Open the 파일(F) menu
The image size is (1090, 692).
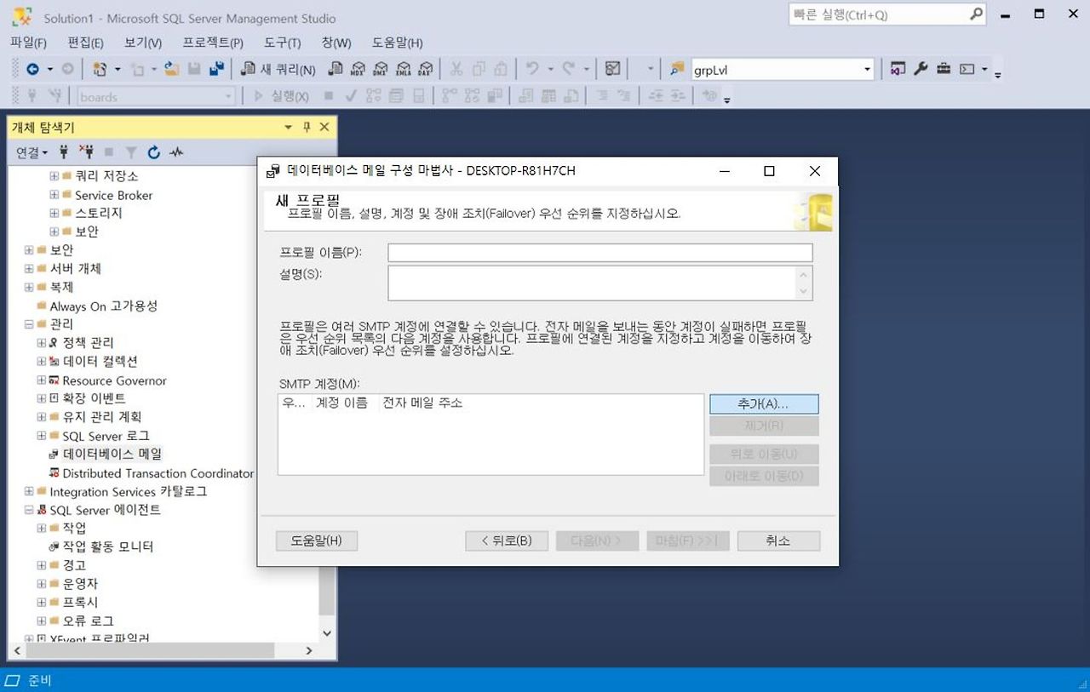28,43
